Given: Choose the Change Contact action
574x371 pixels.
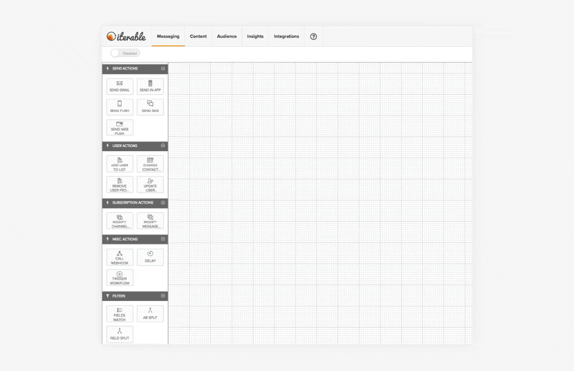Looking at the screenshot, I should tap(150, 164).
